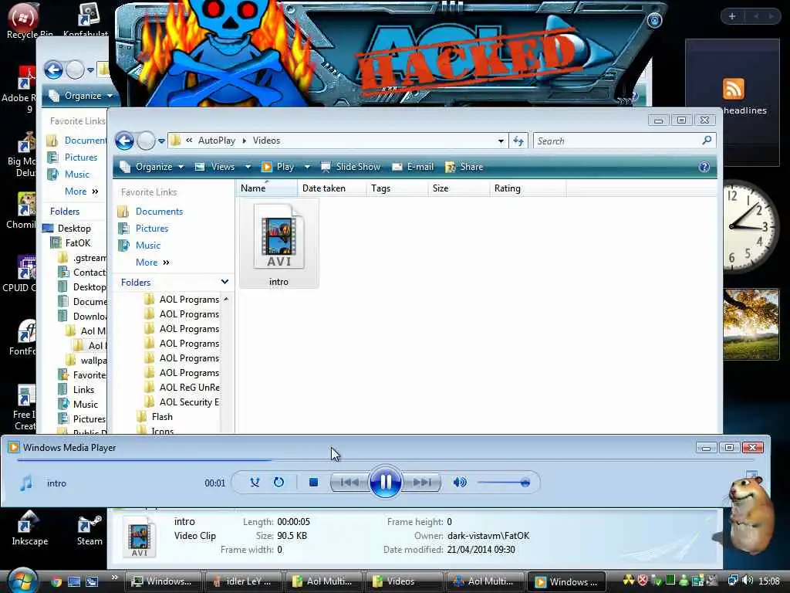Click the Share toolbar button
This screenshot has height=593, width=790.
pos(464,167)
